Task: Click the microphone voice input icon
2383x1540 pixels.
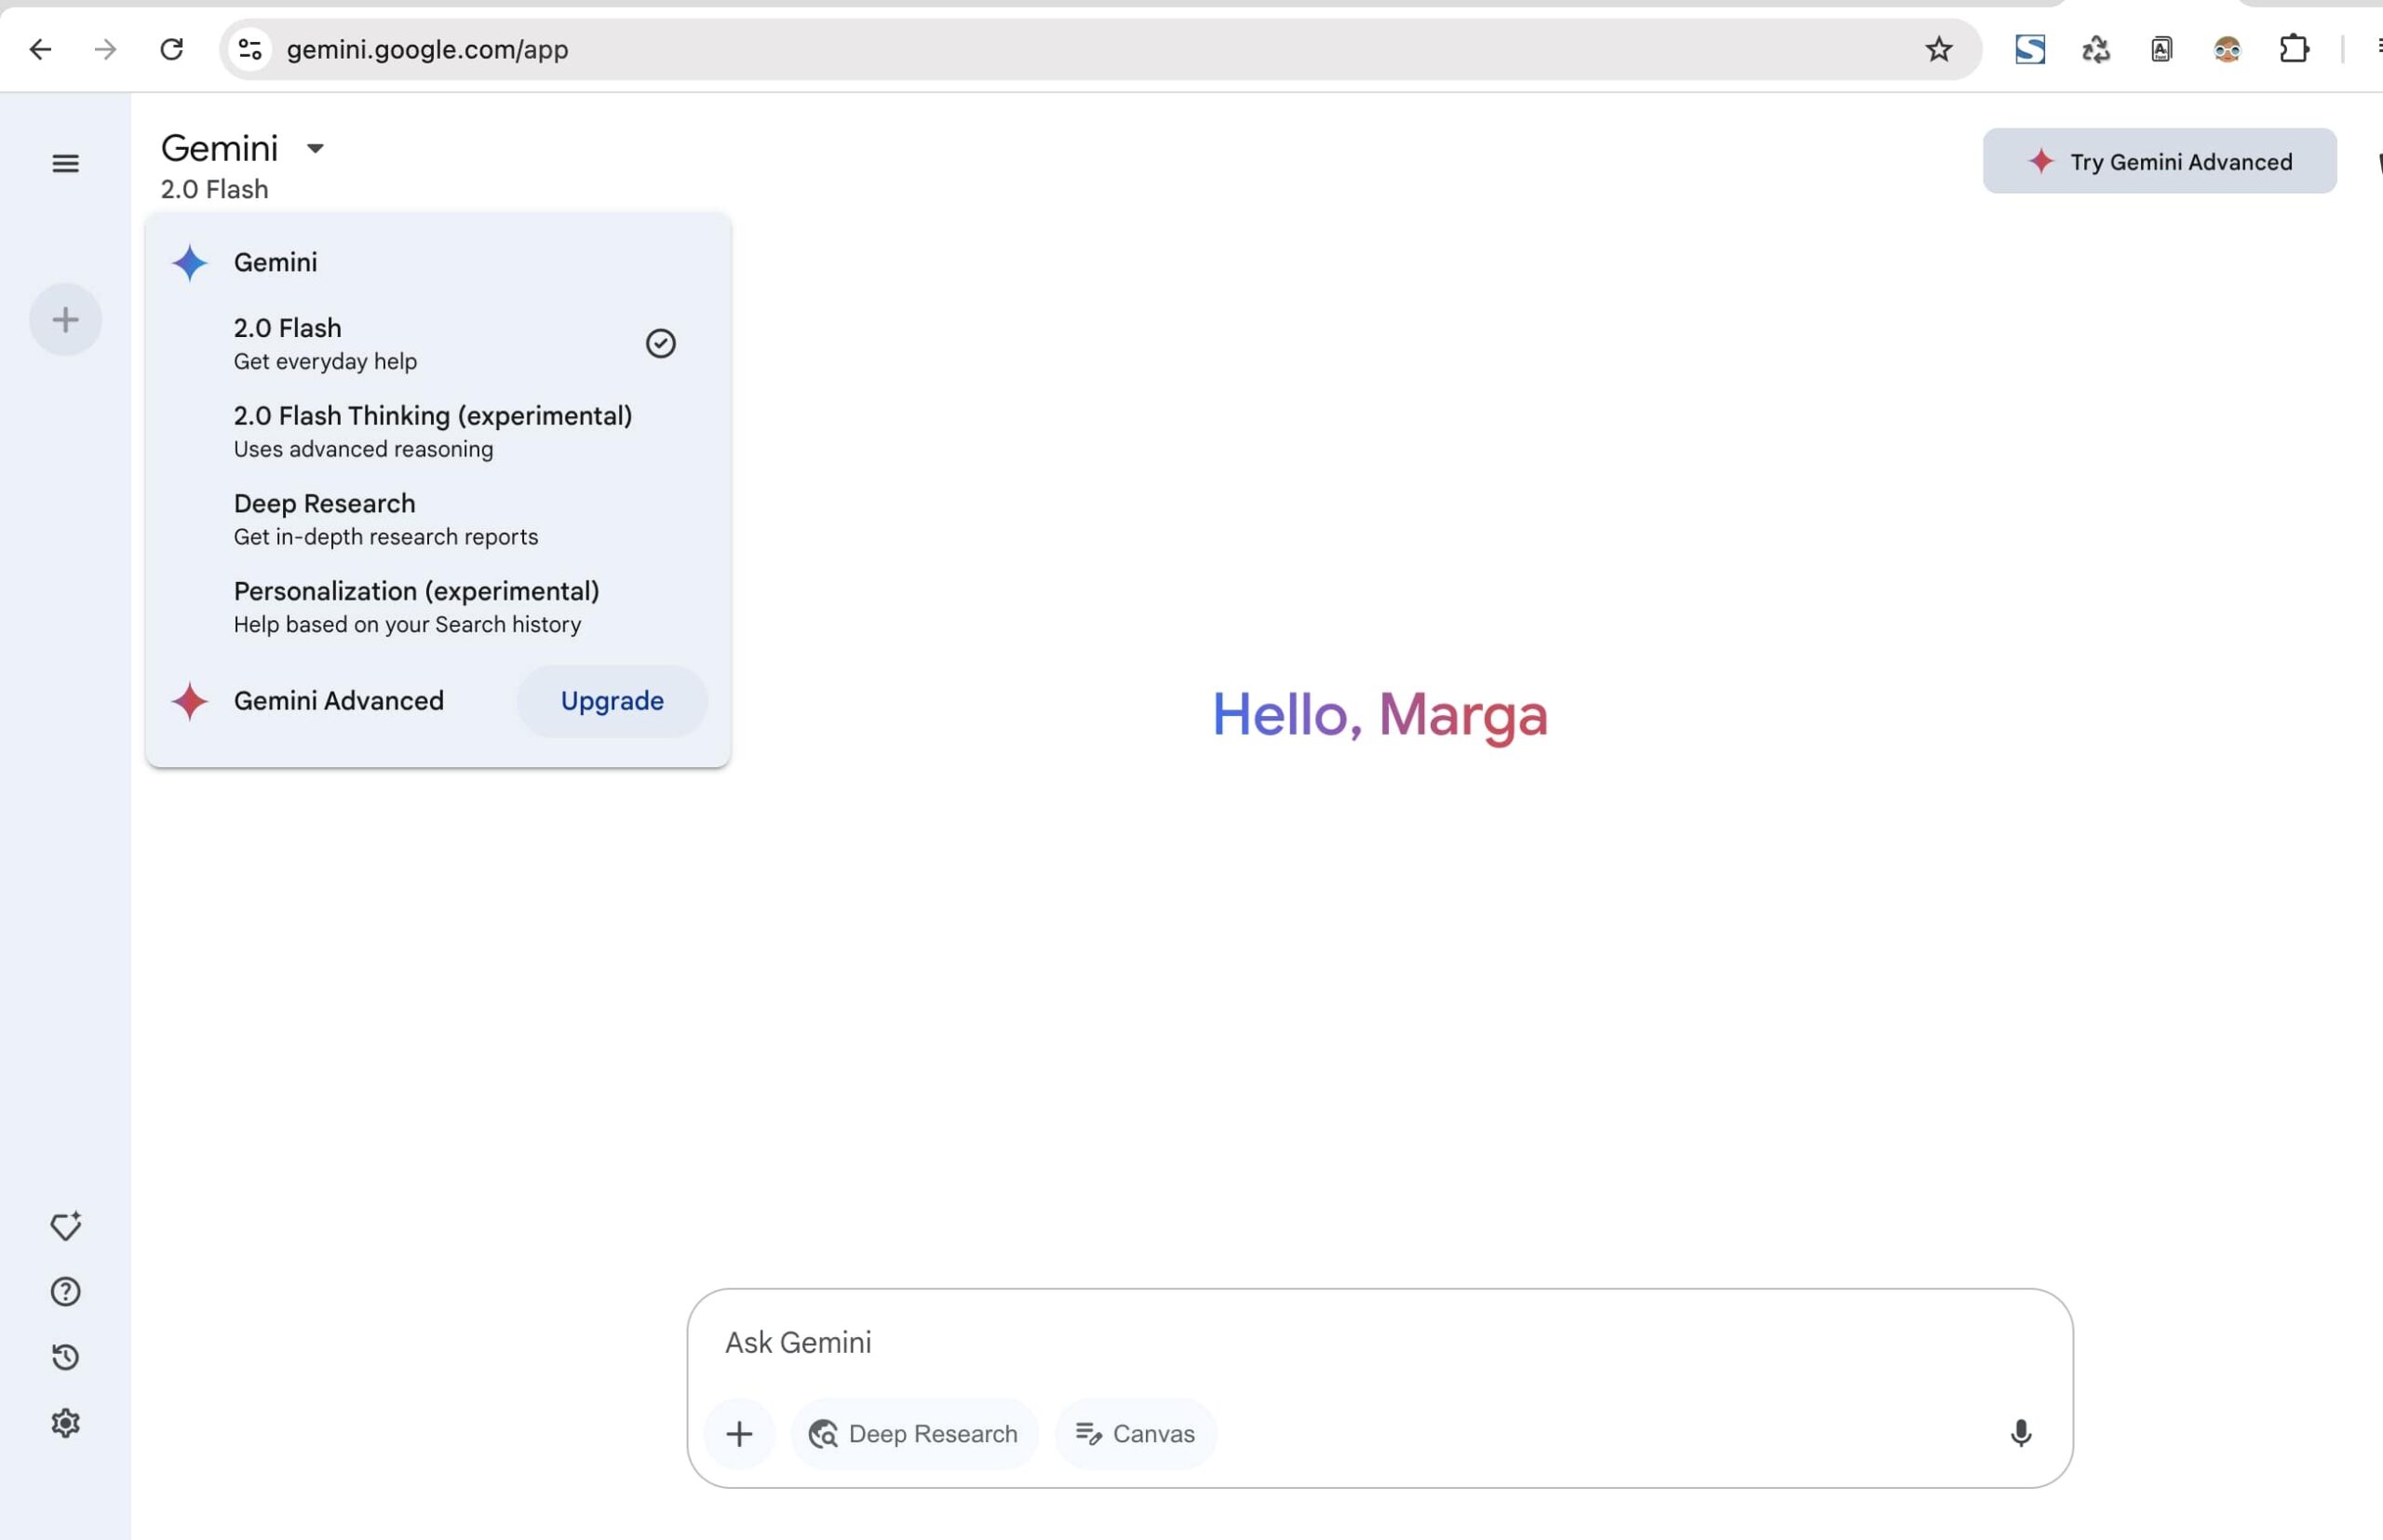Action: click(x=2020, y=1433)
